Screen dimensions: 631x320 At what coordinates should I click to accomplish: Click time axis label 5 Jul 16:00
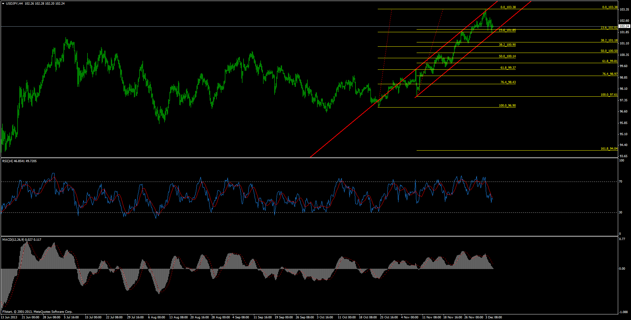71,317
